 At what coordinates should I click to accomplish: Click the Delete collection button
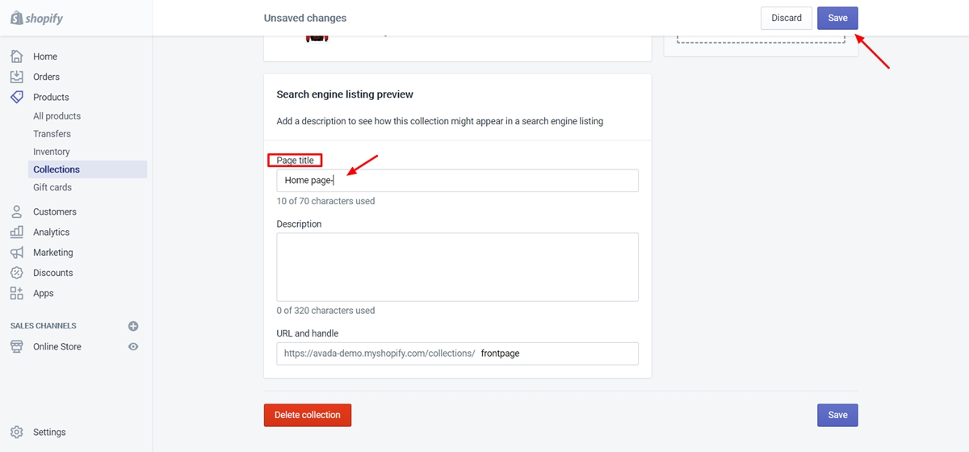[x=308, y=415]
